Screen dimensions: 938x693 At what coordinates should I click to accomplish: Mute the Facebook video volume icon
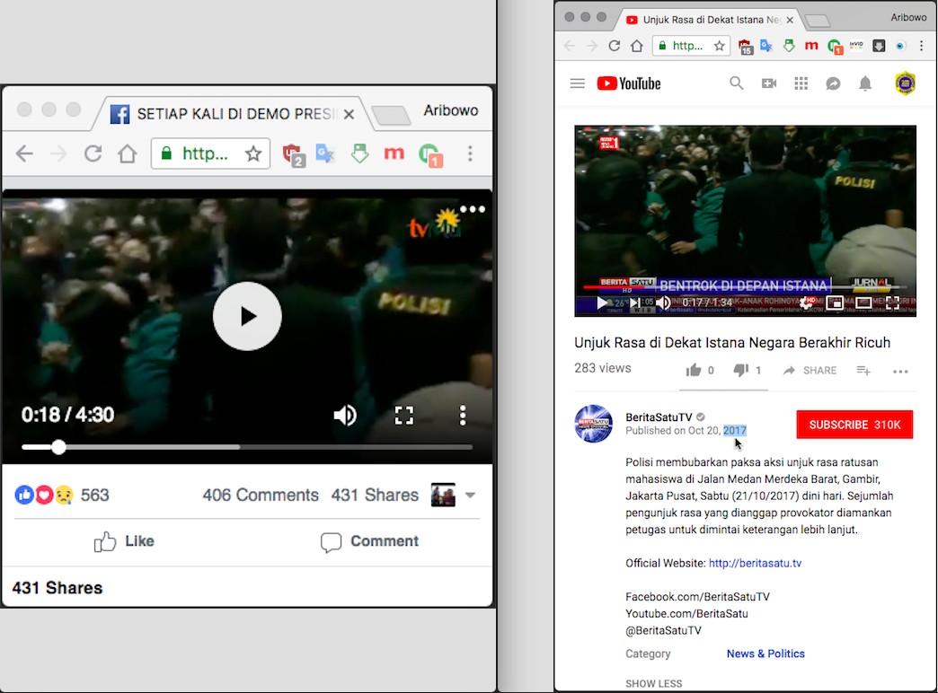click(x=345, y=415)
